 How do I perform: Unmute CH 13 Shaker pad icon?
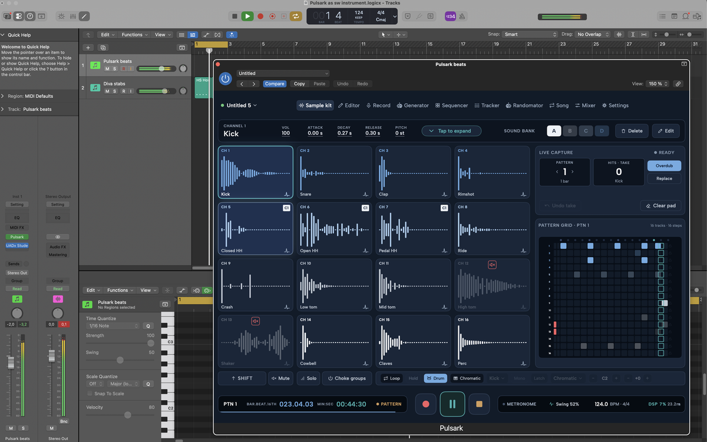[256, 321]
